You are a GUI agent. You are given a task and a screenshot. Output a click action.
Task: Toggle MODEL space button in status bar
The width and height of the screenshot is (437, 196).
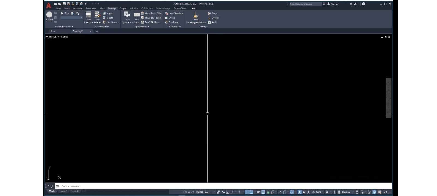(199, 192)
